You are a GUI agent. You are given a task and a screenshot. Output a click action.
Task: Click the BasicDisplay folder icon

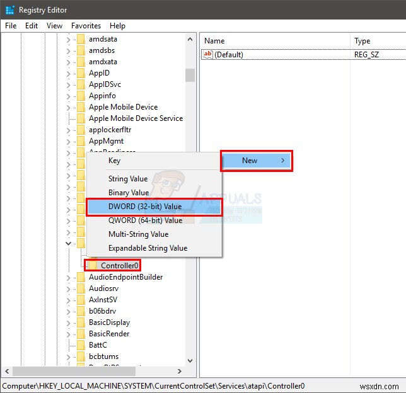tap(81, 322)
